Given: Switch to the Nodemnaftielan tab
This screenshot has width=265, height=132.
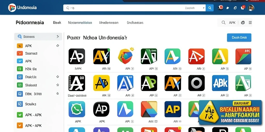Looking at the screenshot, I should pyautogui.click(x=80, y=23).
